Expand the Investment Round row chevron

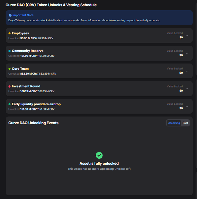coord(187,89)
